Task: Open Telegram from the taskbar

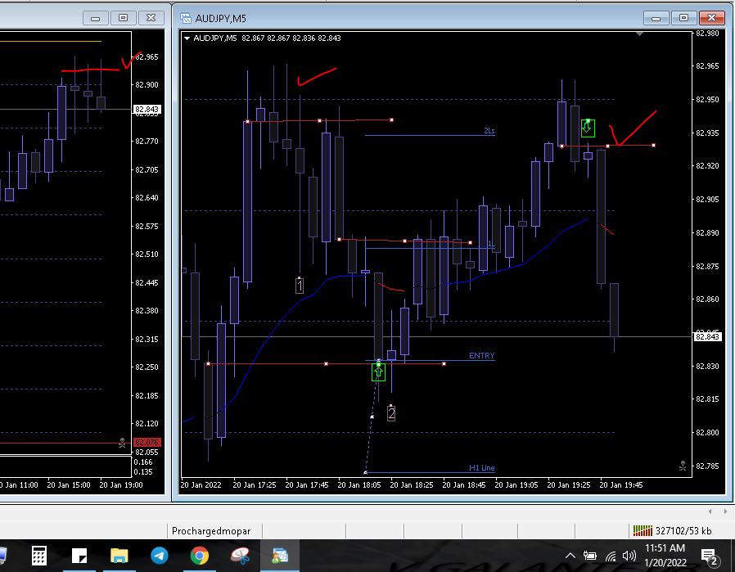Action: (160, 556)
